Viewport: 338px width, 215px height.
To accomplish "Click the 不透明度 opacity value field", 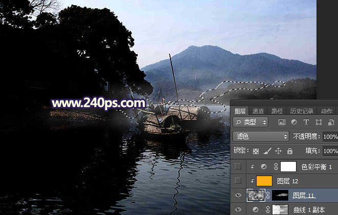I will pyautogui.click(x=330, y=137).
